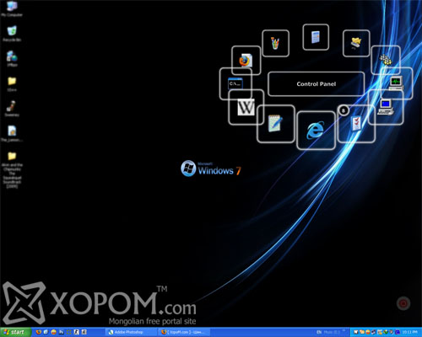The height and width of the screenshot is (337, 422).
Task: Launch Photoshop from the Quick Launch bar
Action: click(x=61, y=332)
